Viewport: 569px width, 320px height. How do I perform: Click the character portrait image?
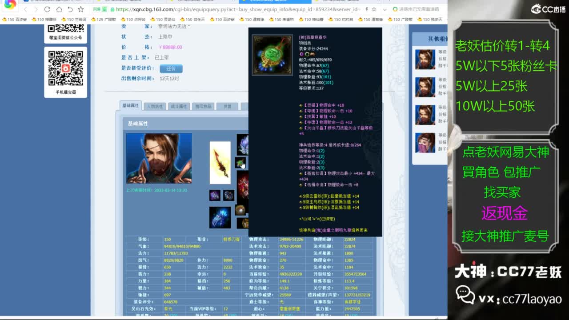coord(159,158)
